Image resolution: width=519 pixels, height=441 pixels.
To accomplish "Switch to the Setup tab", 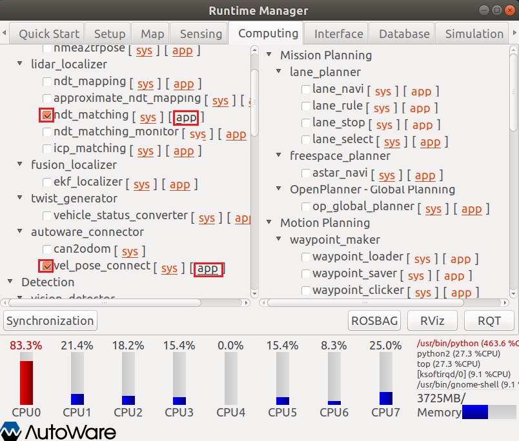I will [x=109, y=34].
